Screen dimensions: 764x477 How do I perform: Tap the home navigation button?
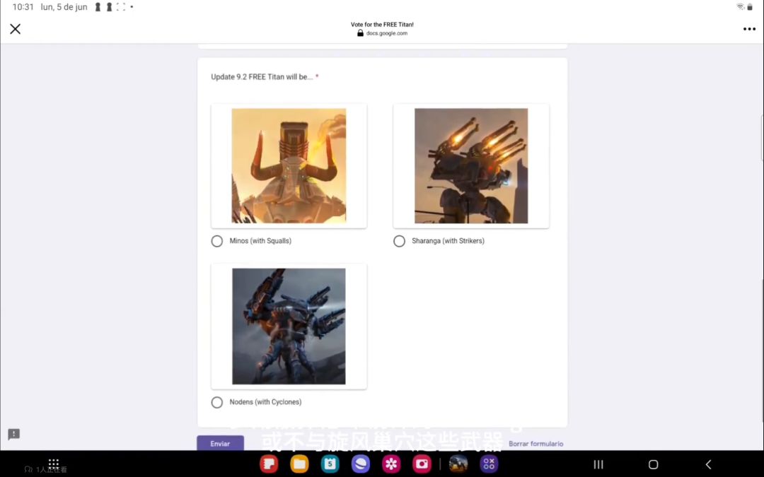click(x=654, y=464)
